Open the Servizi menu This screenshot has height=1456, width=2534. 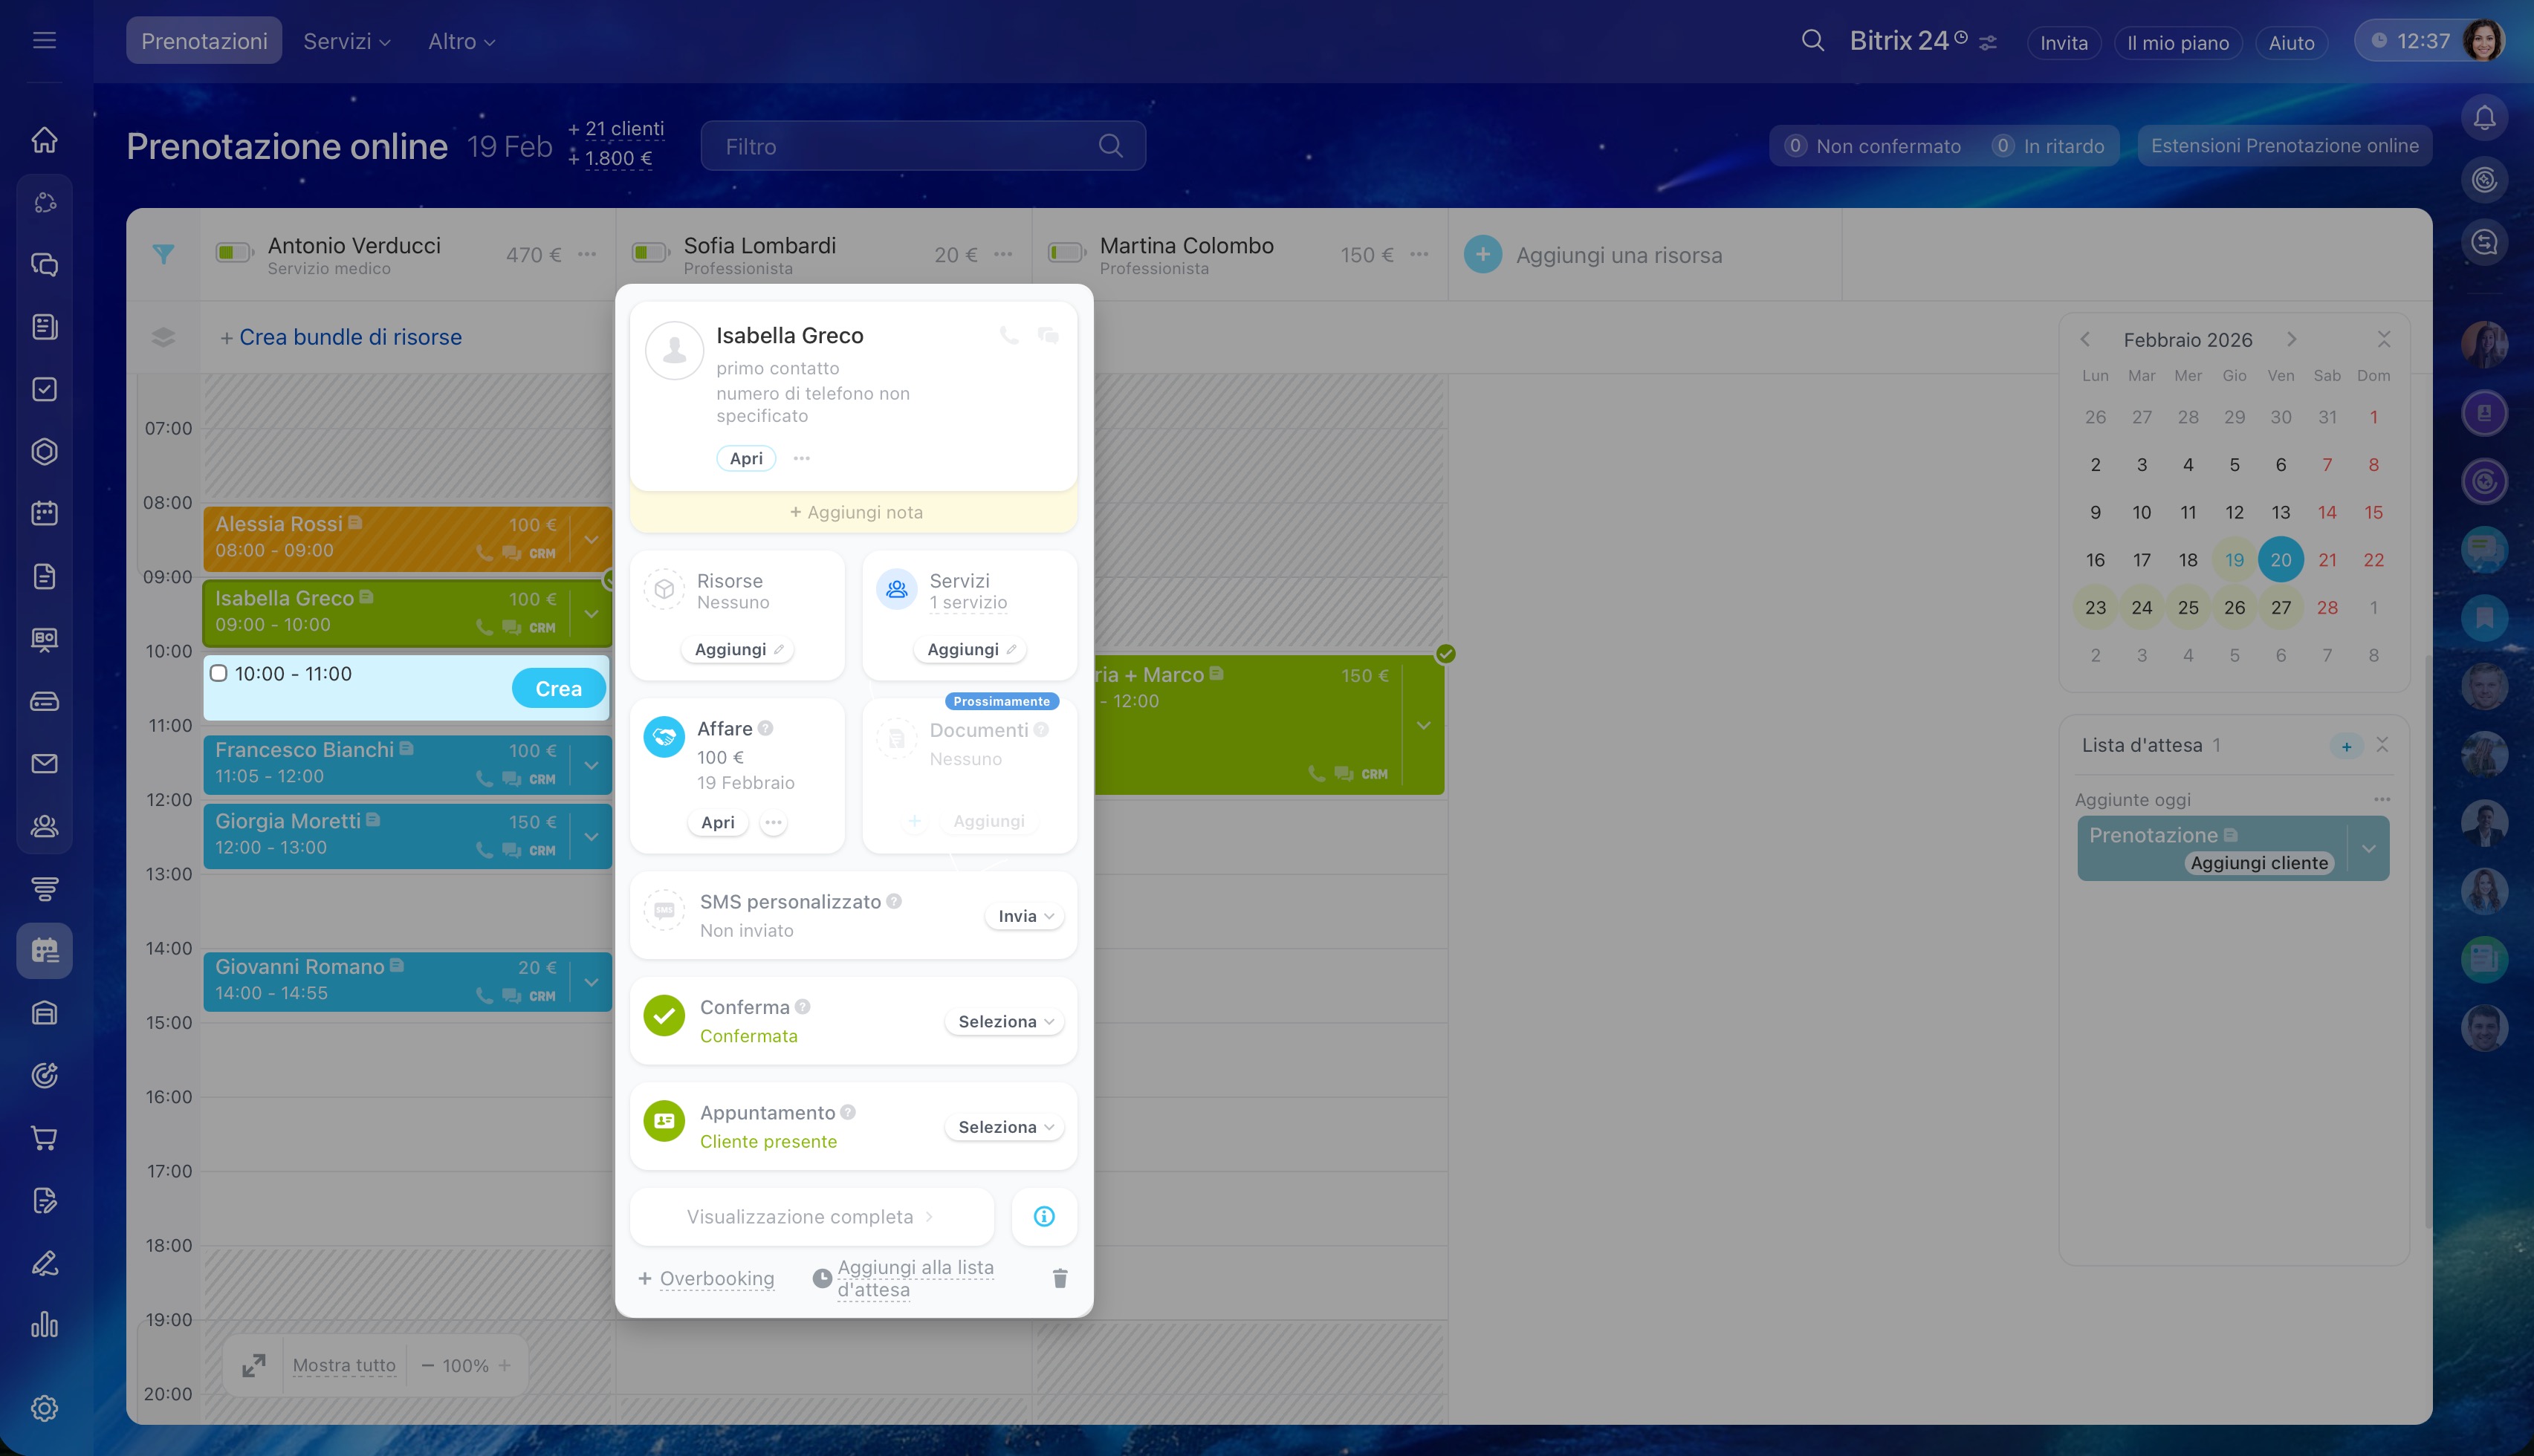coord(346,41)
